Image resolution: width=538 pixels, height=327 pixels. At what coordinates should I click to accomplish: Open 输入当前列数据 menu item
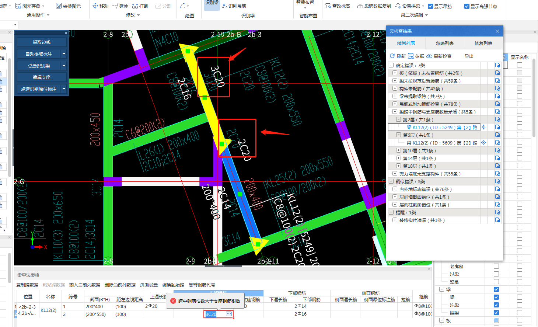coord(85,285)
